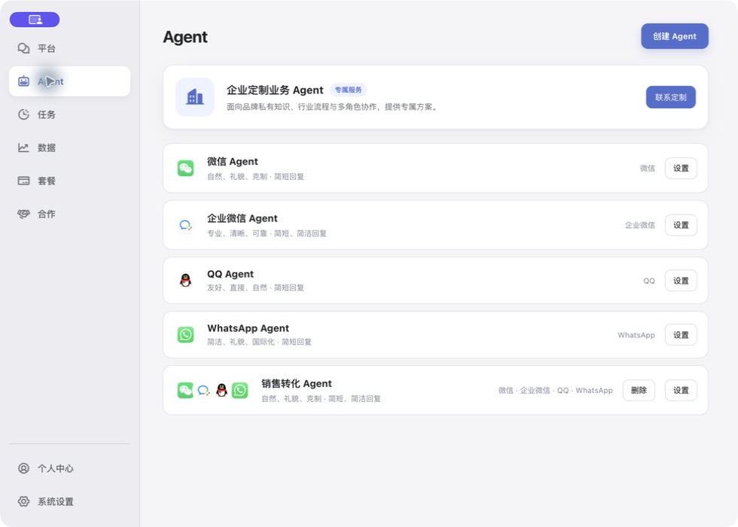
Task: Click the description 专业、清晰、可靠 · 简短、简洁回复
Action: point(267,233)
